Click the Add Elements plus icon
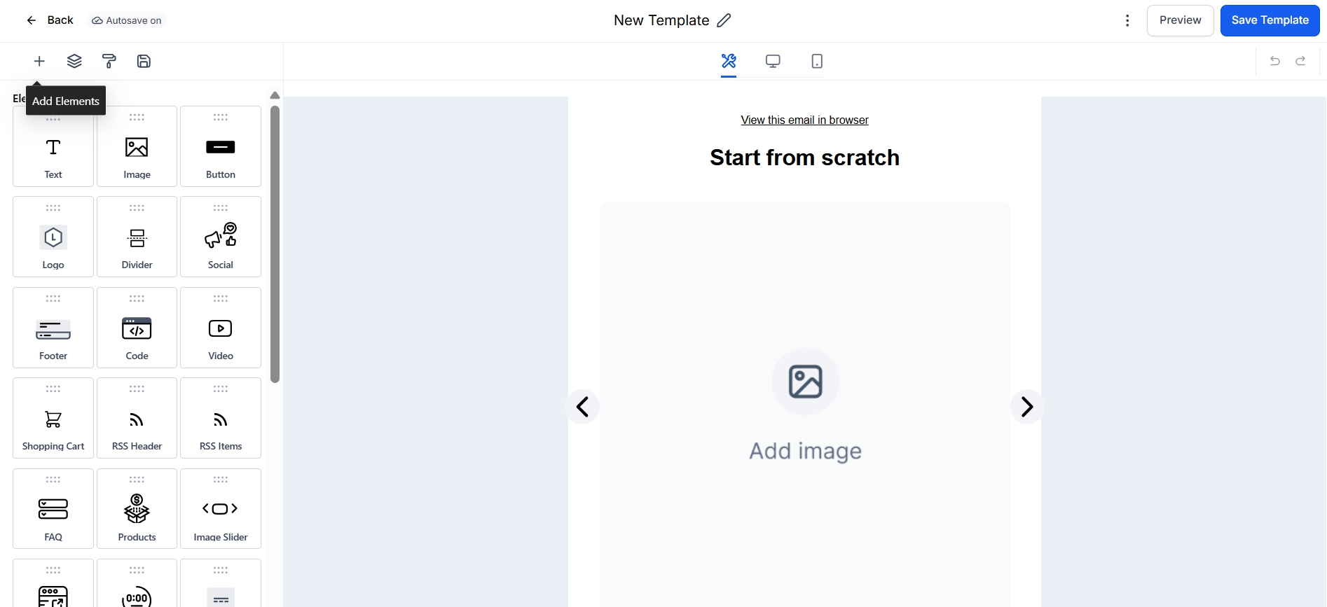1327x607 pixels. 39,62
